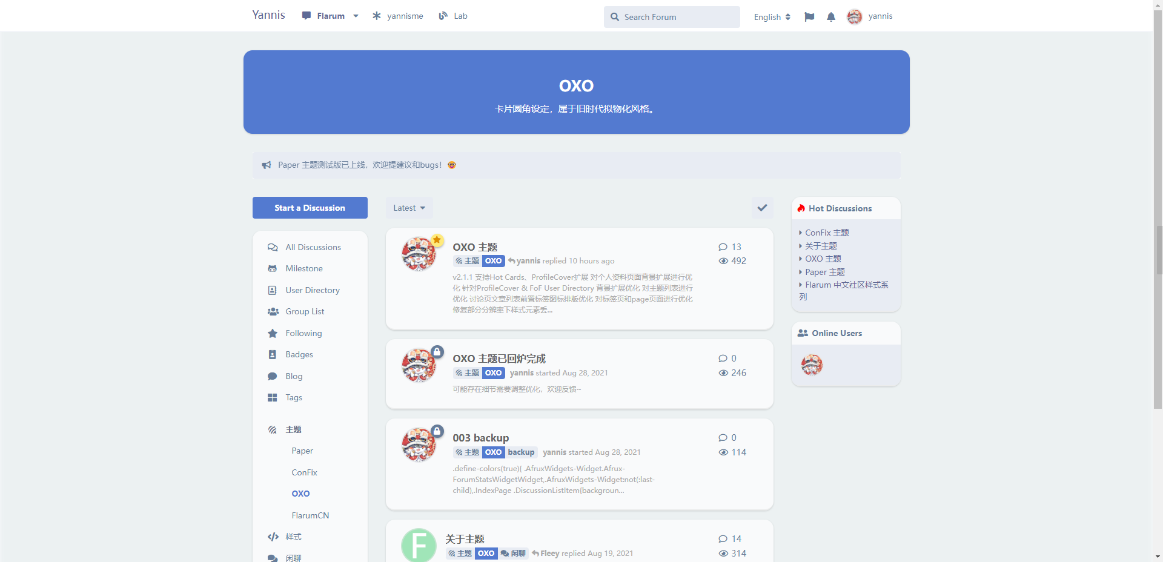Image resolution: width=1163 pixels, height=562 pixels.
Task: Click the Blog bubble icon
Action: click(273, 376)
